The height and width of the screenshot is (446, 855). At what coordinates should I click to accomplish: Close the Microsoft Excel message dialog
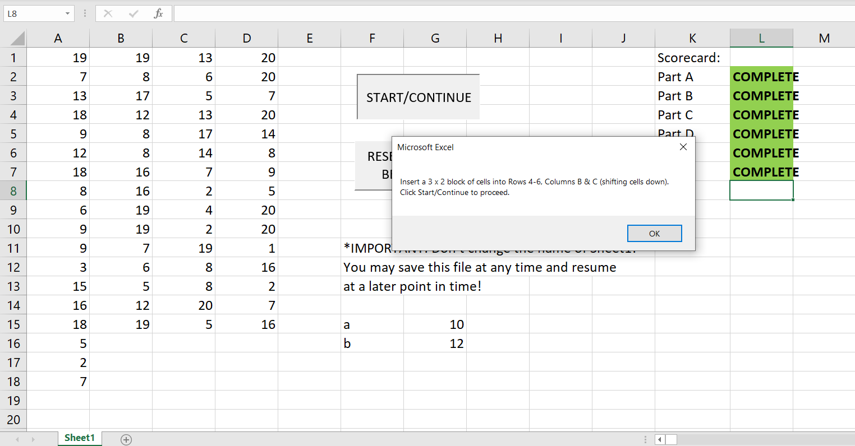tap(683, 147)
